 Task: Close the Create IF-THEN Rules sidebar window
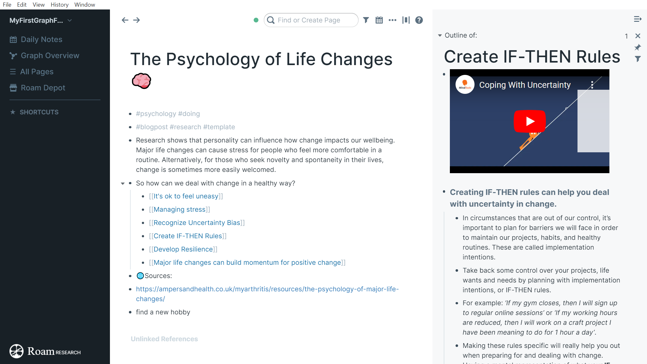coord(638,36)
